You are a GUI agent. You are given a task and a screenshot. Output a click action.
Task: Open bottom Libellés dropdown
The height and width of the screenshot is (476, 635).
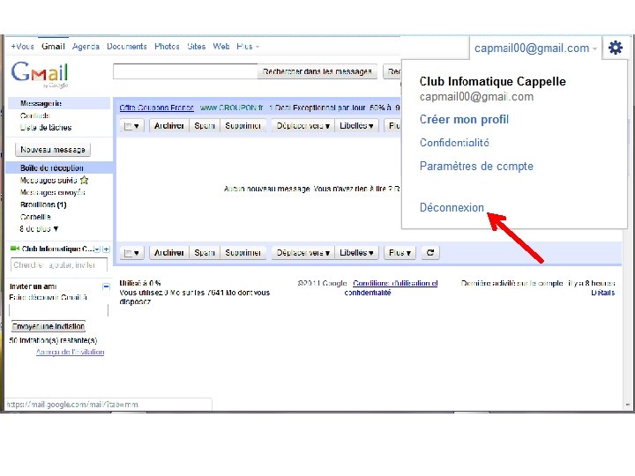(356, 253)
